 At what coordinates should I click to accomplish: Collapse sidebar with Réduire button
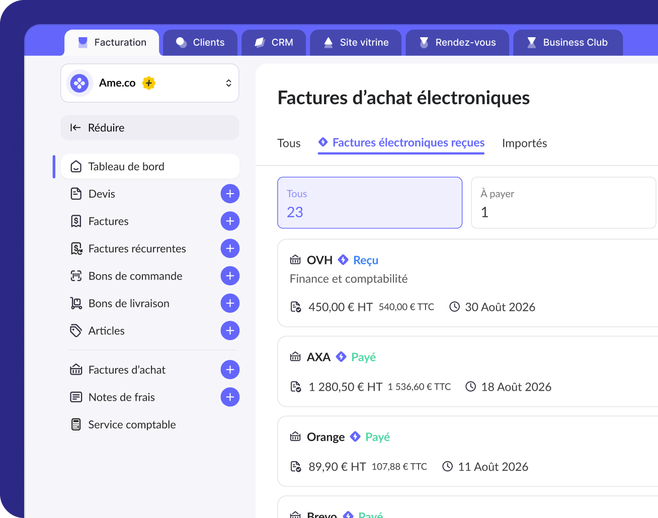point(150,128)
